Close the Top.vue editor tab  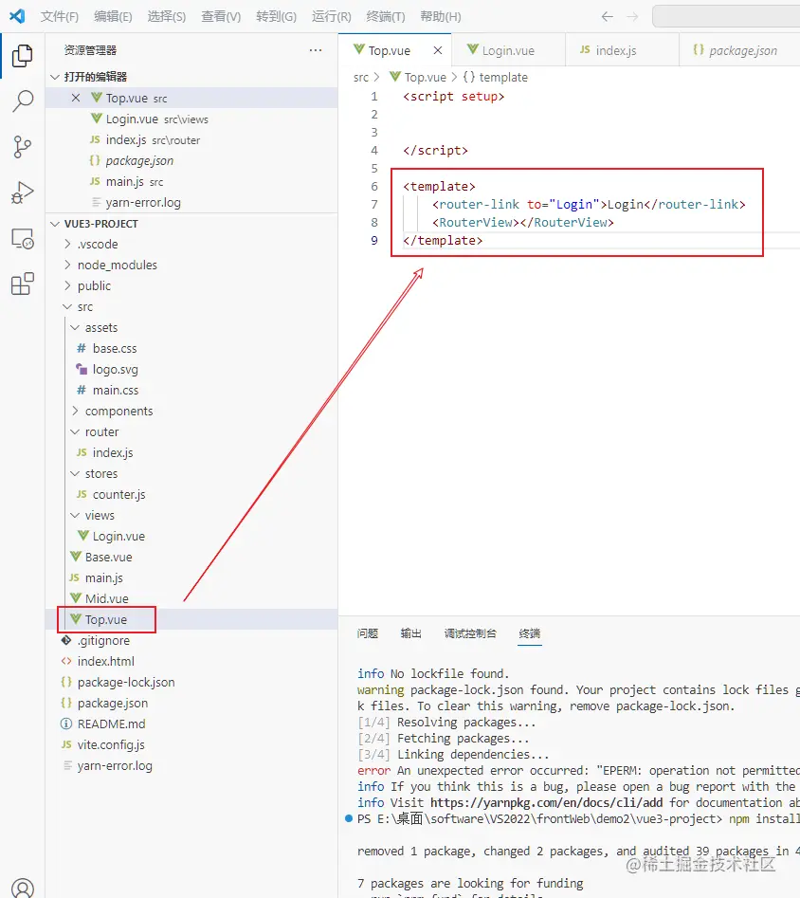coord(438,50)
